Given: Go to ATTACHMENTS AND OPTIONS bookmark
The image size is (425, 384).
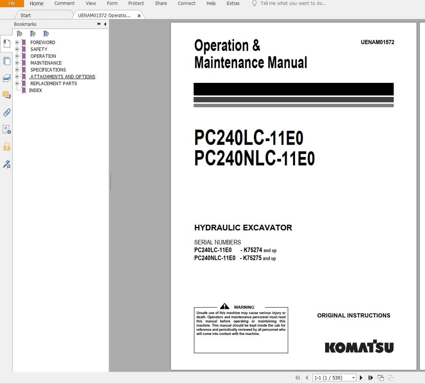Looking at the screenshot, I should tap(62, 76).
